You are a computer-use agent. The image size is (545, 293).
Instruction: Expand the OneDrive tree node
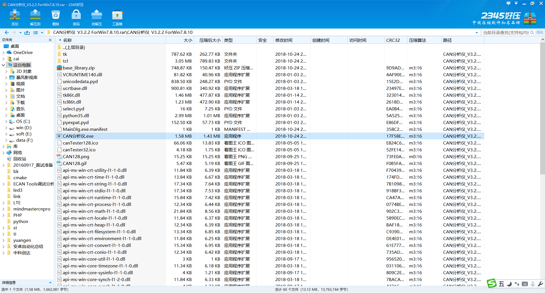click(x=3, y=53)
